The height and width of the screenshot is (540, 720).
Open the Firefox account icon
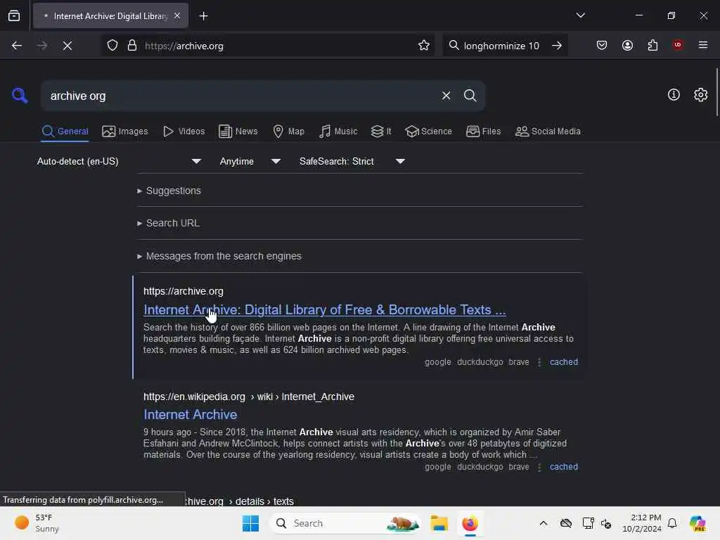click(627, 46)
